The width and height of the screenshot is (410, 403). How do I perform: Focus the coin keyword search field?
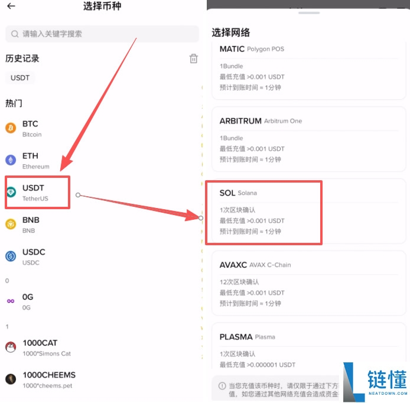tap(102, 34)
